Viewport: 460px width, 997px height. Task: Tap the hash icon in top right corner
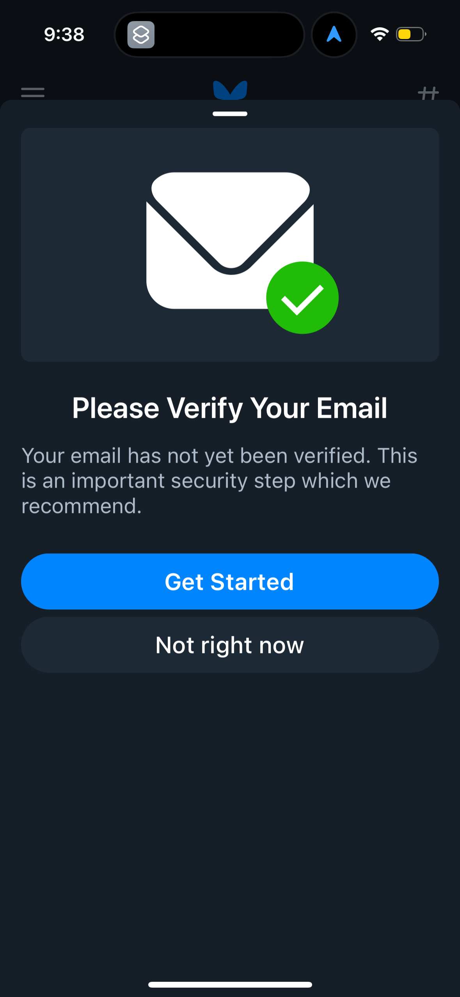(x=428, y=92)
